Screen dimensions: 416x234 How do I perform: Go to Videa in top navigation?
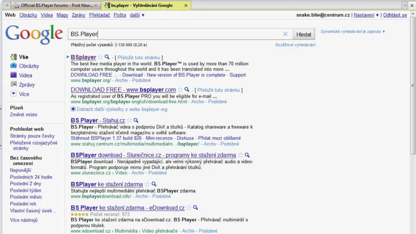pyautogui.click(x=47, y=15)
